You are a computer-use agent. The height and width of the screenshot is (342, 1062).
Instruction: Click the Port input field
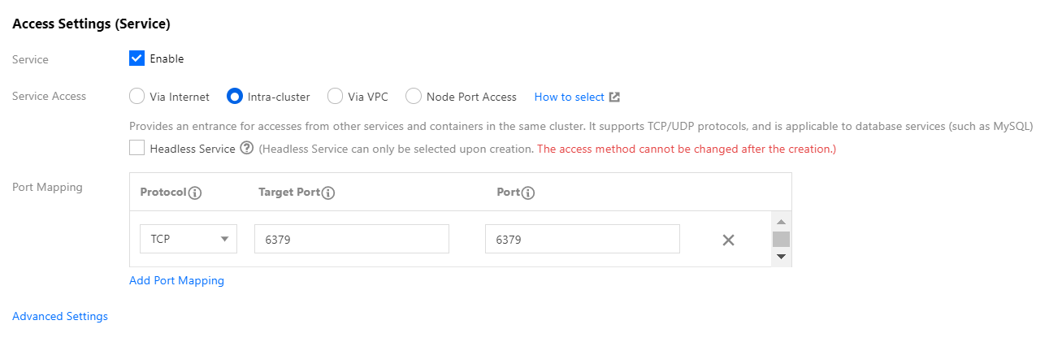[x=582, y=240]
